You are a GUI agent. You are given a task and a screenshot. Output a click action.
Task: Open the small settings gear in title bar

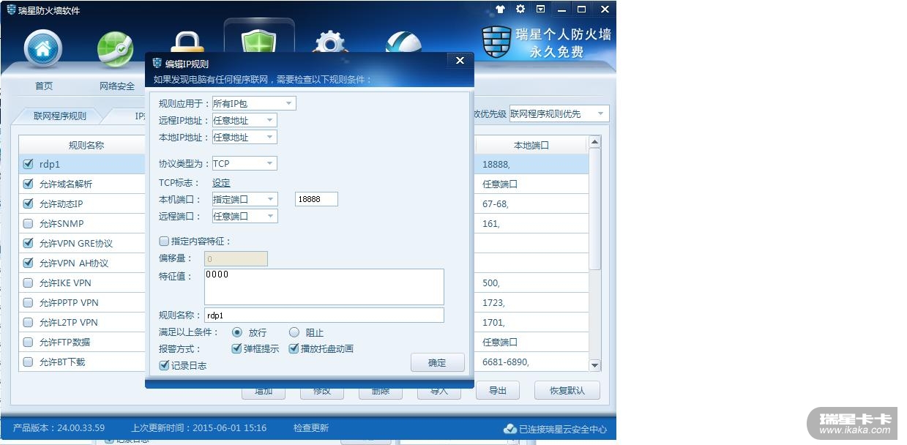click(520, 10)
